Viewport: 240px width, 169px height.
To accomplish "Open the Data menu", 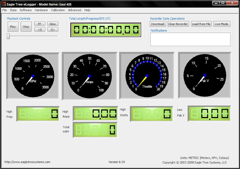I will coord(13,10).
